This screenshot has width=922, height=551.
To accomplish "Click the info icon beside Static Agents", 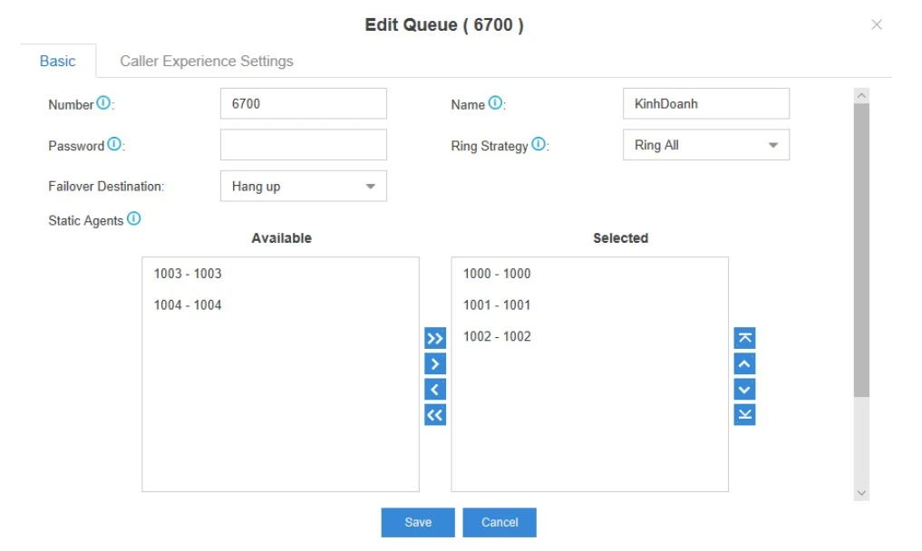I will pyautogui.click(x=134, y=219).
